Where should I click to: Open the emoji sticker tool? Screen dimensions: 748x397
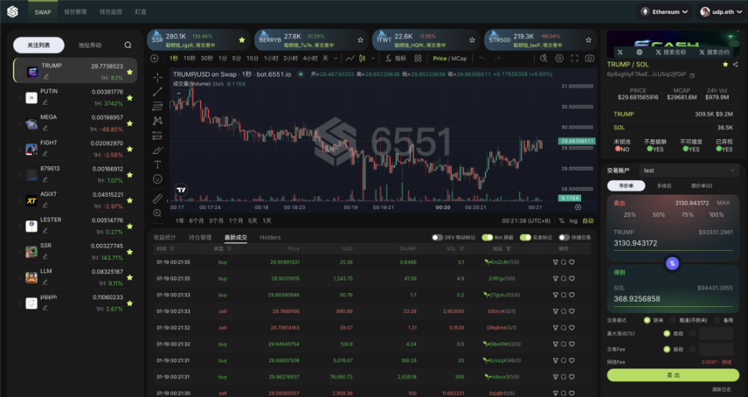tap(158, 179)
